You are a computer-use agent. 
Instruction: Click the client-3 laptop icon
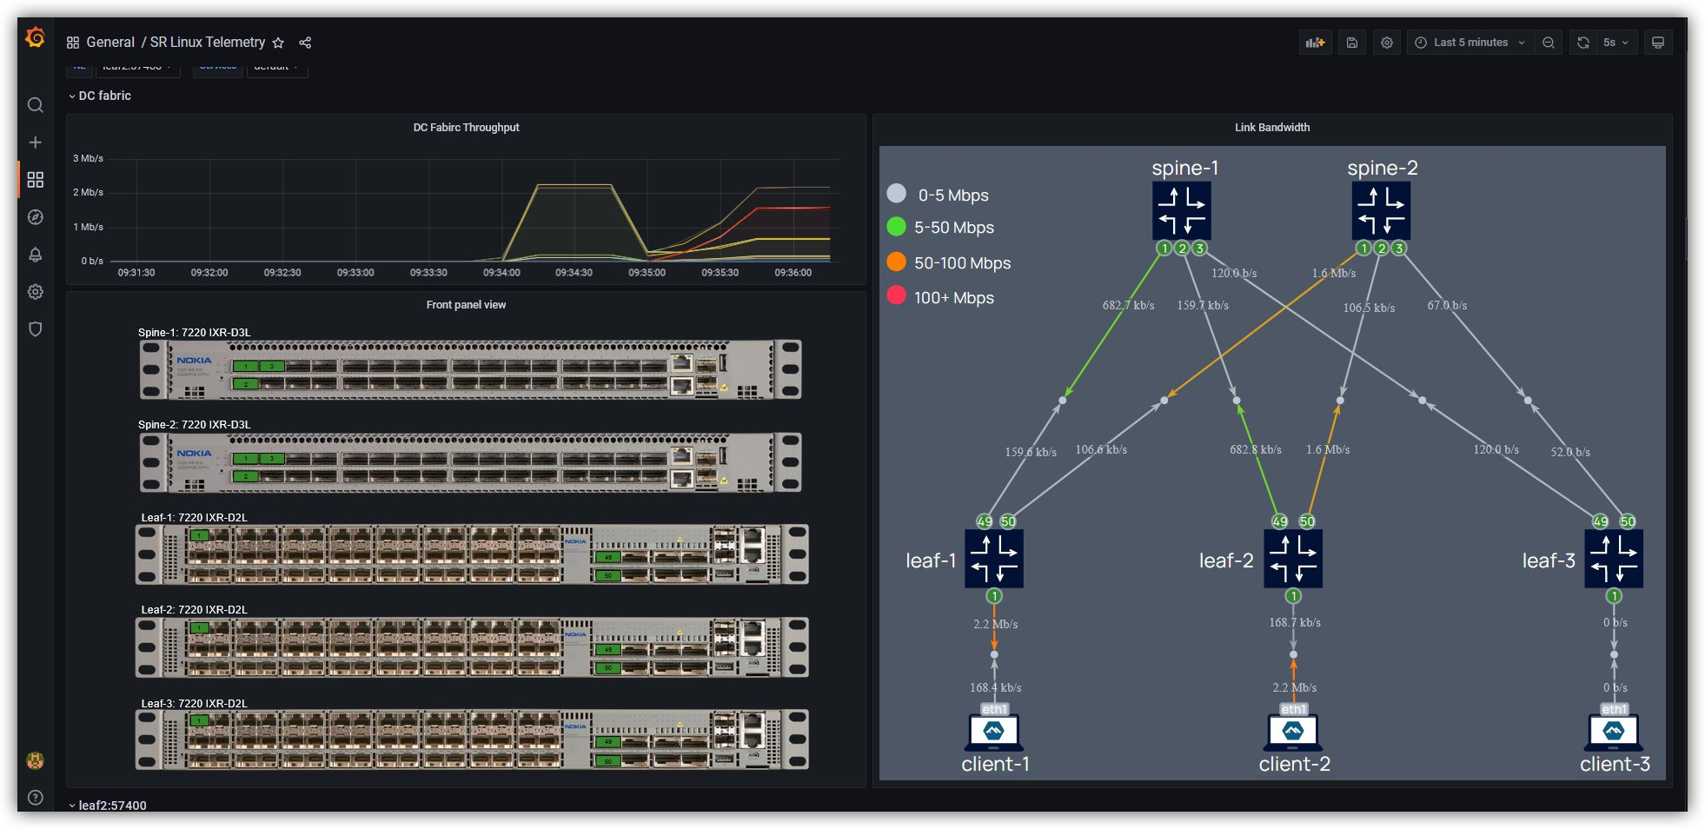1614,733
